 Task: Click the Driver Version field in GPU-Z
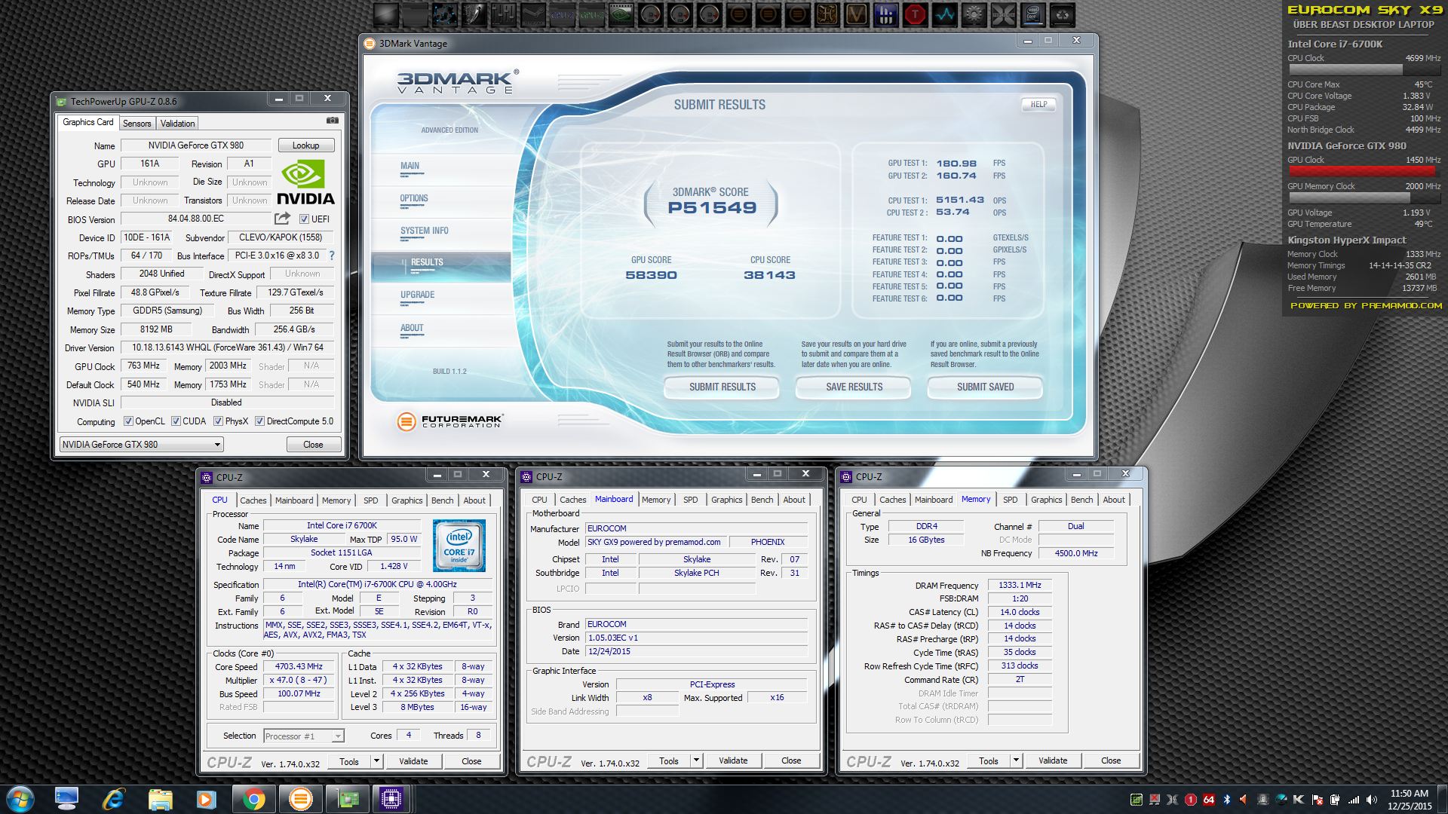click(x=227, y=347)
